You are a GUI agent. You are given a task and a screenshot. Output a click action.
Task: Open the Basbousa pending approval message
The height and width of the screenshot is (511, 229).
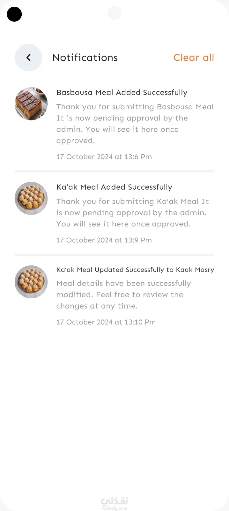135,124
